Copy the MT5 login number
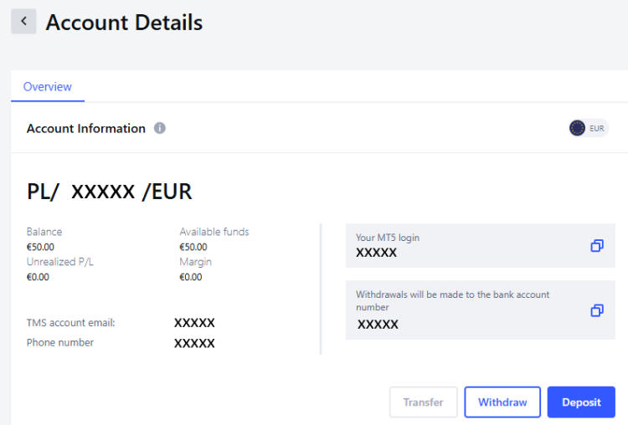Screen dimensions: 628x425 597,246
